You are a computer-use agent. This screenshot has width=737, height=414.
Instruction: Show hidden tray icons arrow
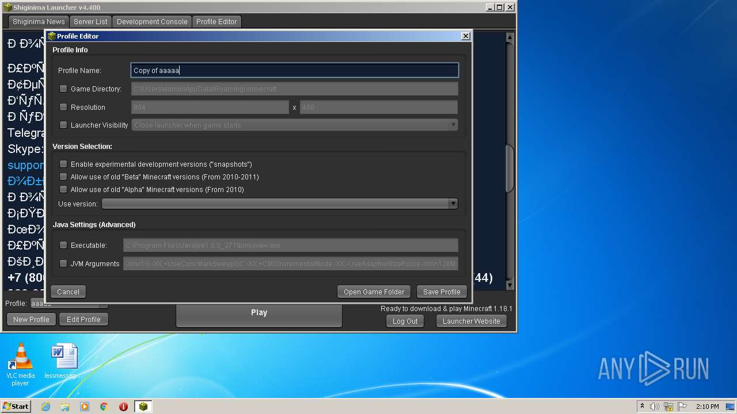pyautogui.click(x=642, y=406)
